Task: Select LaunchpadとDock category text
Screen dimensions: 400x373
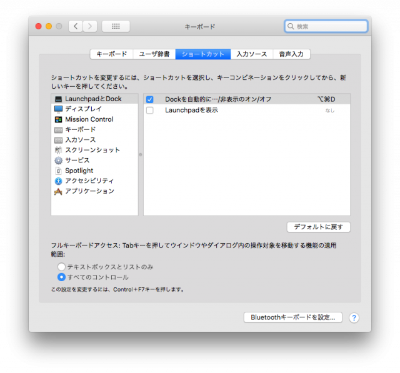Action: [x=93, y=99]
